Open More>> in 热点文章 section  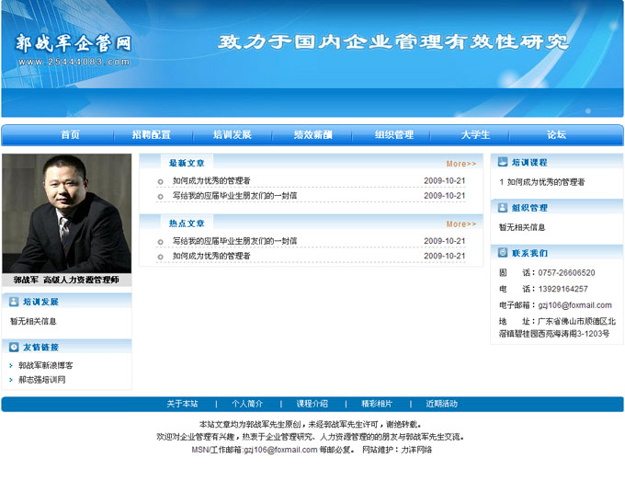[x=460, y=223]
